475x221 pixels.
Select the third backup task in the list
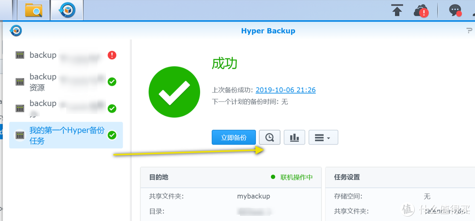point(66,108)
